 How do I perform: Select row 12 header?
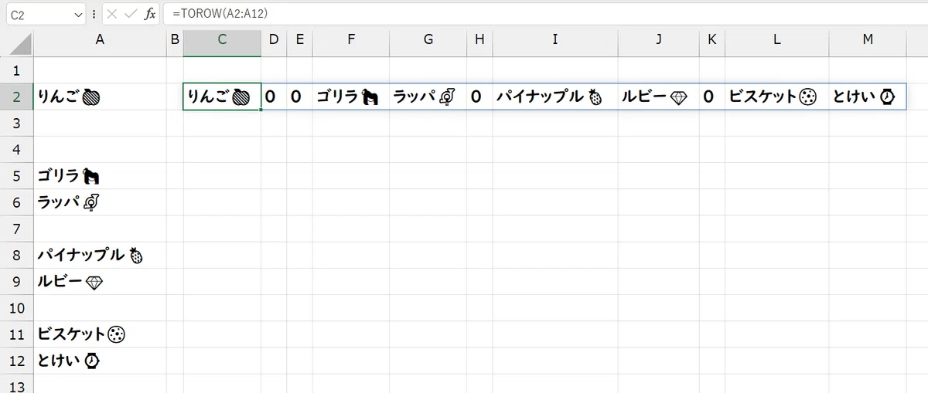coord(17,361)
